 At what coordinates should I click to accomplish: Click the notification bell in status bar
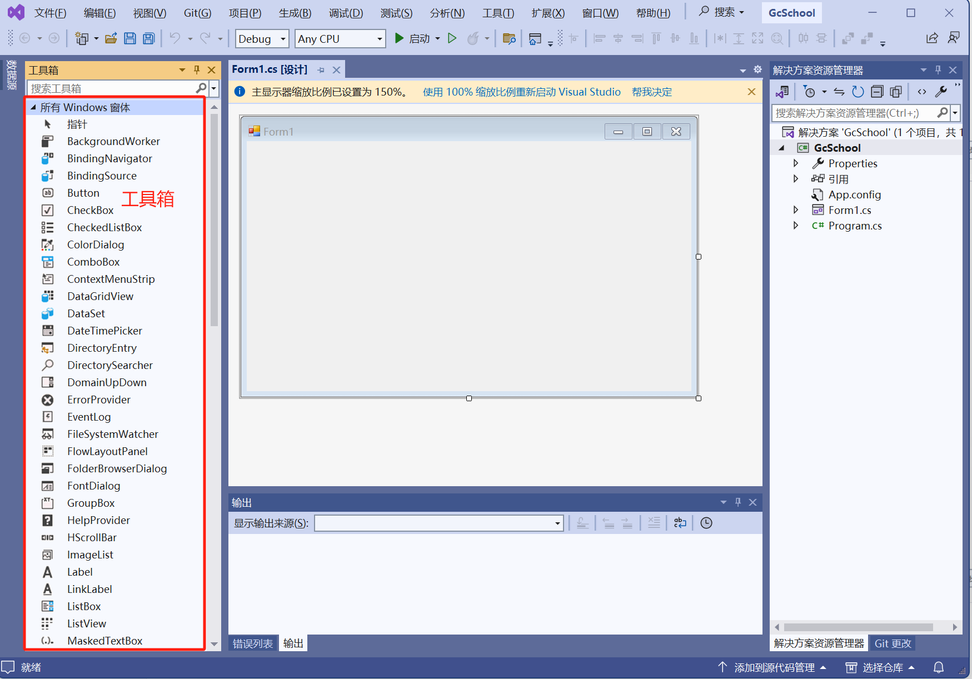(938, 667)
